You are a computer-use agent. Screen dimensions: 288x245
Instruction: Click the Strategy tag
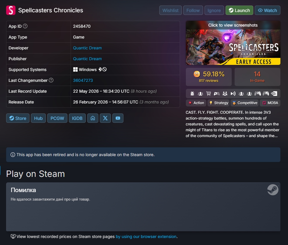pos(219,103)
